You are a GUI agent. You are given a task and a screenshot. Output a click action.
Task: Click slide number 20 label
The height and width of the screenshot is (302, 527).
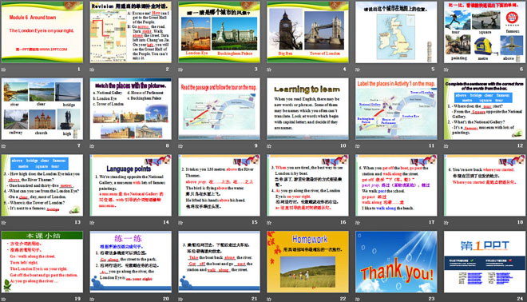pos(166,298)
